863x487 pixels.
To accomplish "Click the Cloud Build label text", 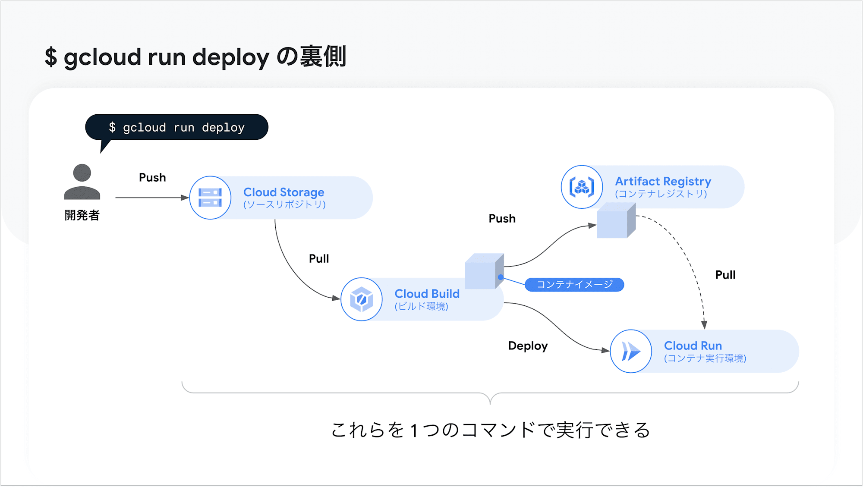I will (427, 294).
